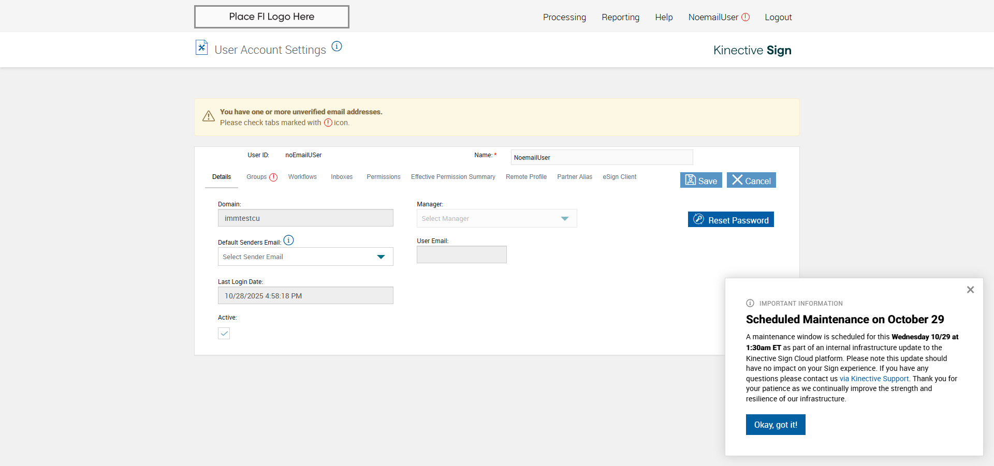Open the Reporting menu
994x466 pixels.
point(620,17)
